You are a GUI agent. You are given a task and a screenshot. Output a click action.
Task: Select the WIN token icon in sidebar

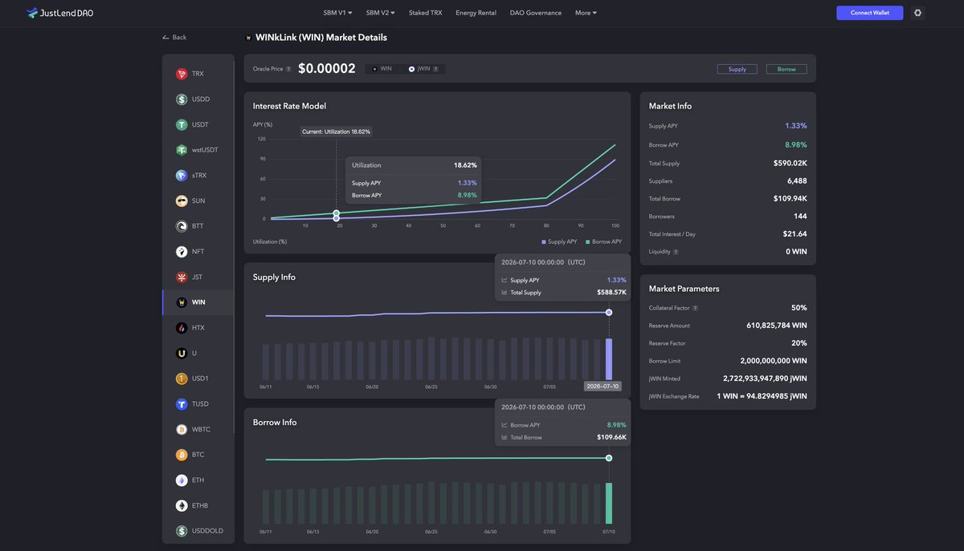(x=182, y=302)
